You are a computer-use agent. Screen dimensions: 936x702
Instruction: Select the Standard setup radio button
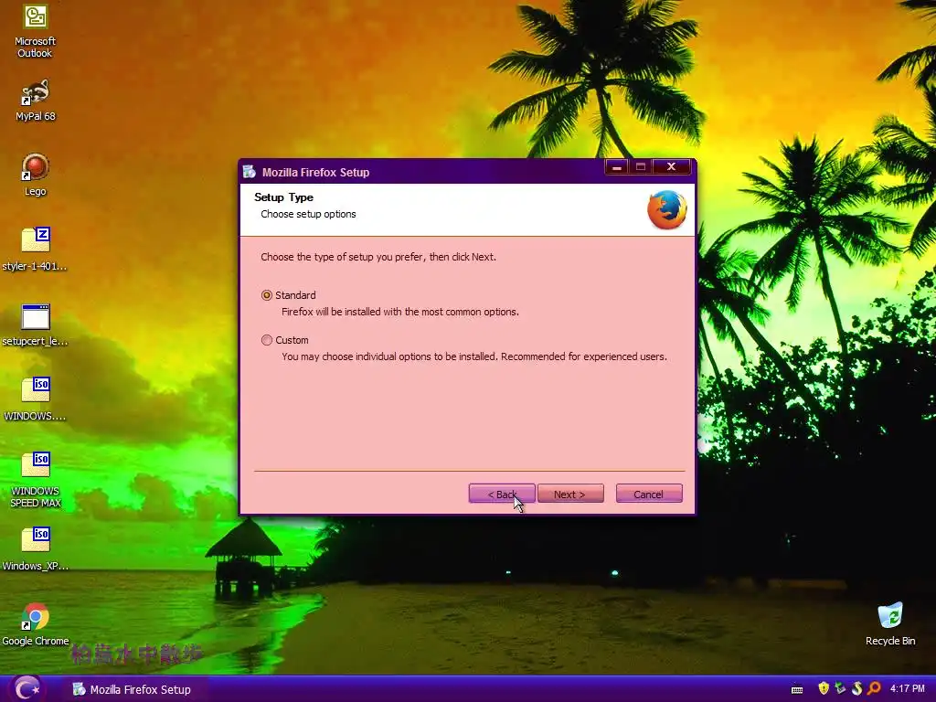[x=267, y=295]
